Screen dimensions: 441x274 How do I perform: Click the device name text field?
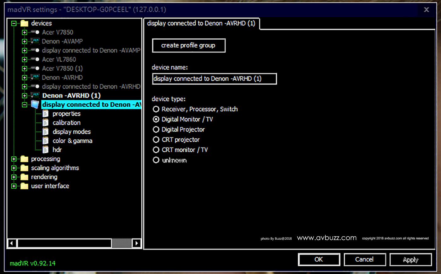(x=214, y=79)
